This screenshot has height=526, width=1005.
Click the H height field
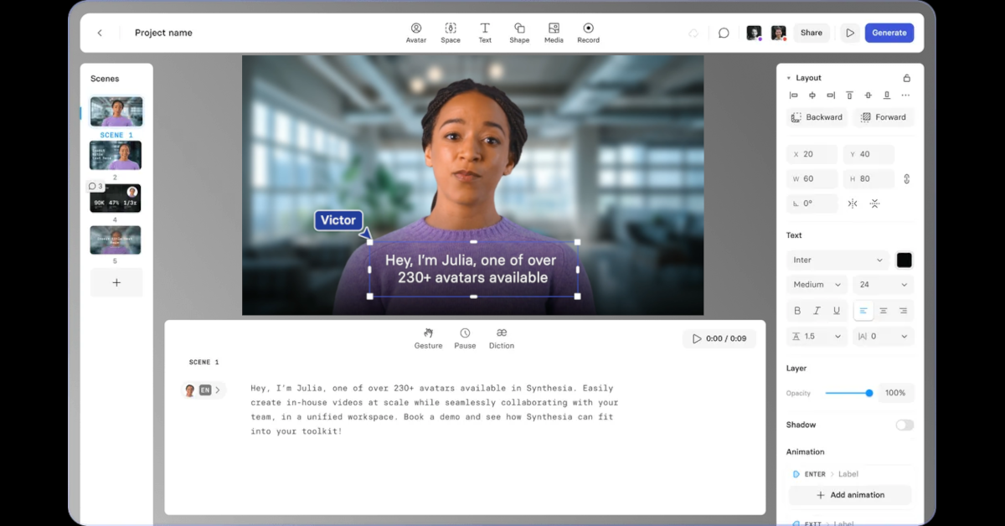click(869, 178)
